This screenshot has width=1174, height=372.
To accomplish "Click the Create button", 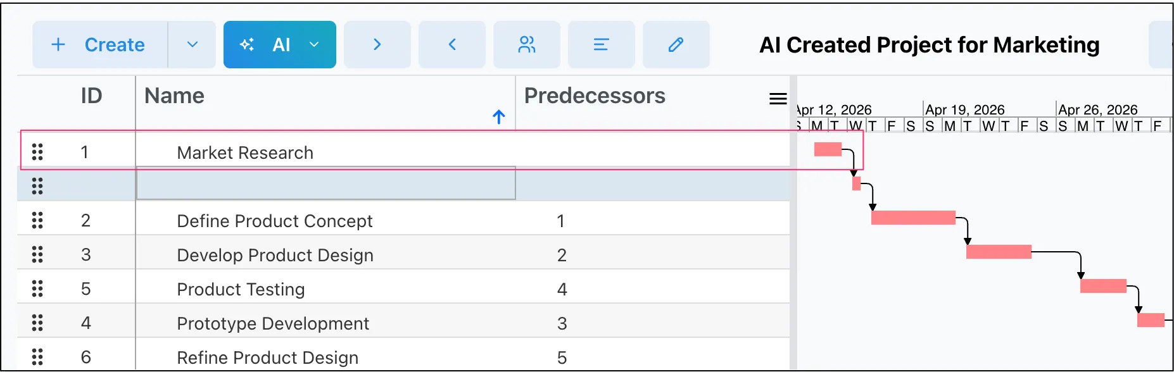I will point(101,44).
